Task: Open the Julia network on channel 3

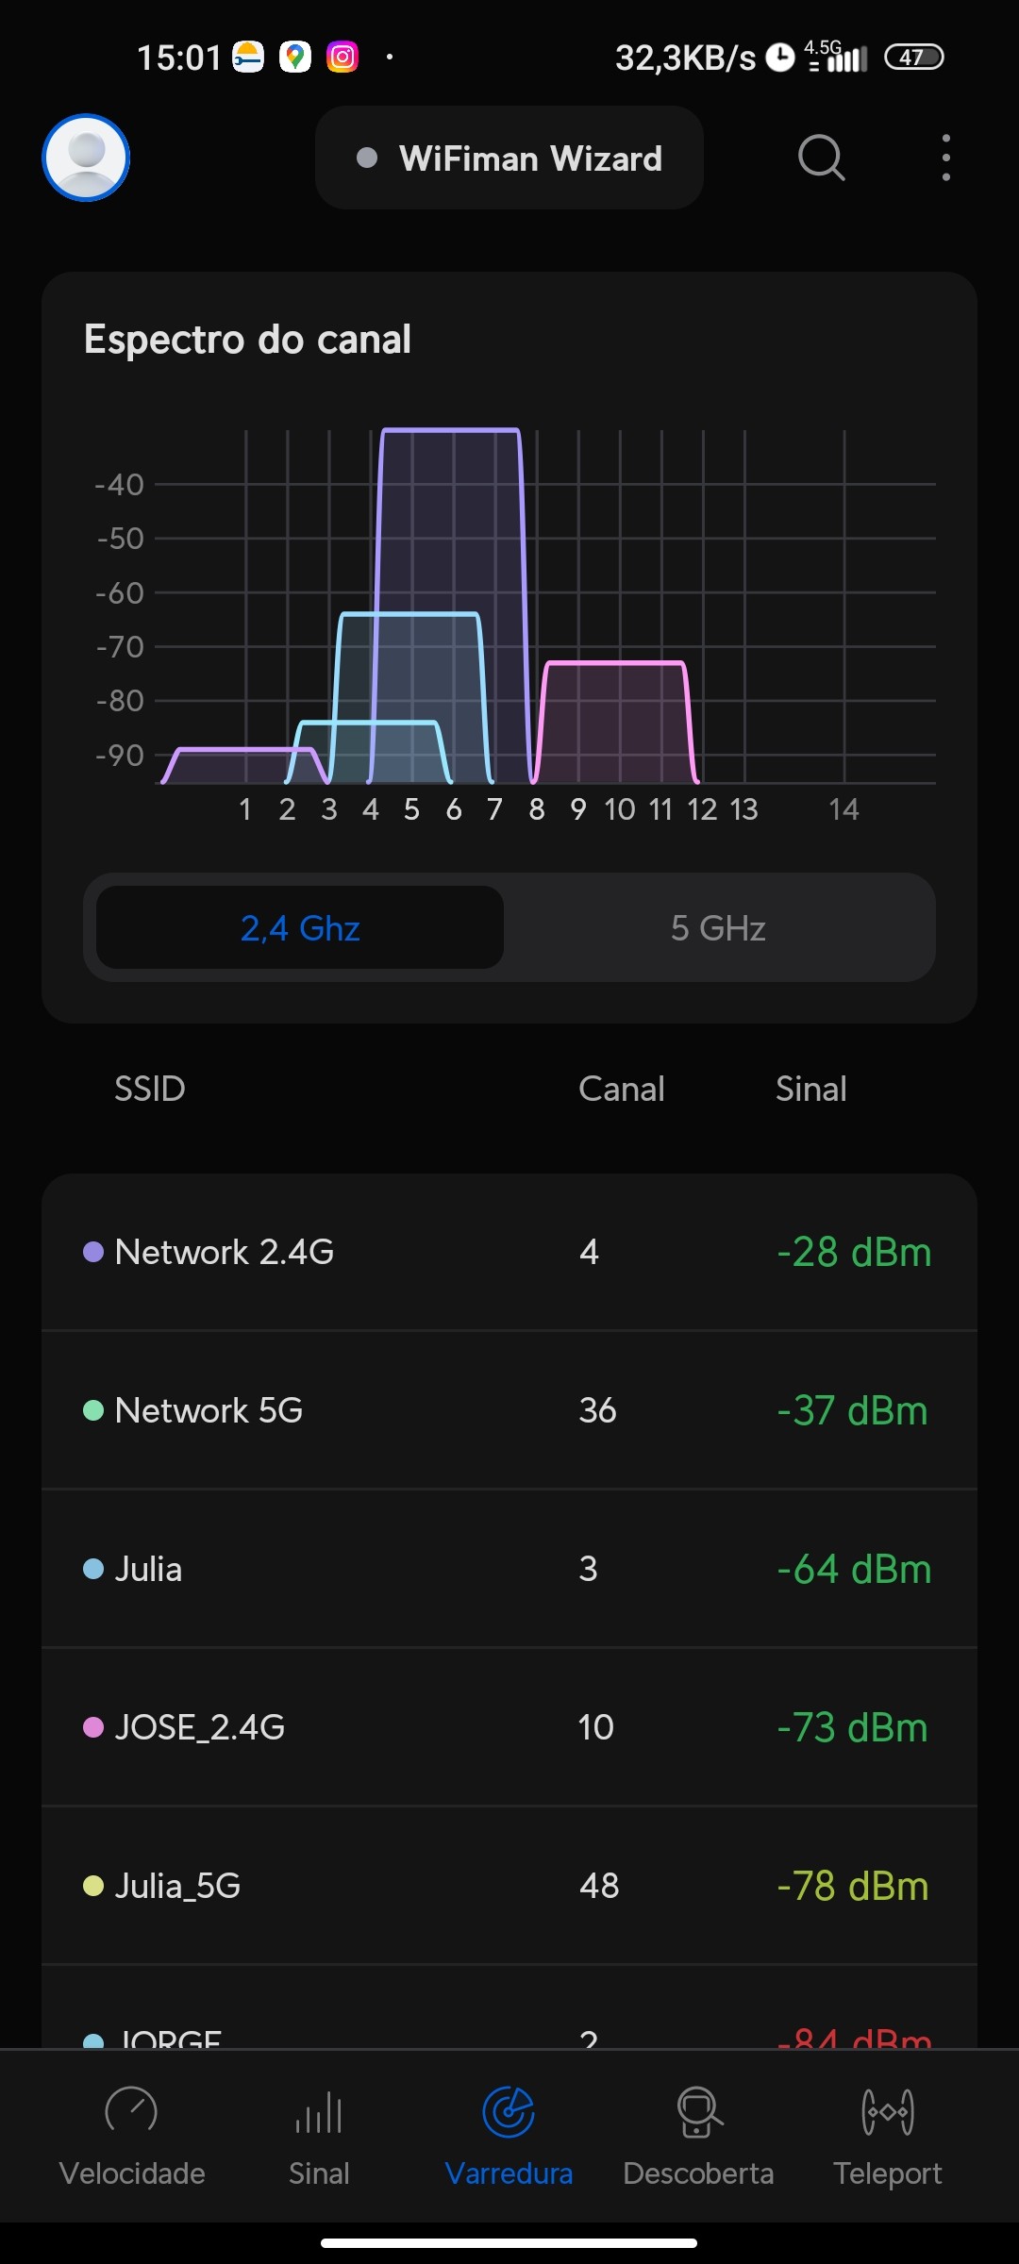Action: [x=509, y=1570]
